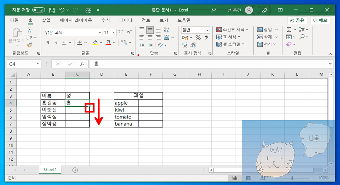
Task: Click the AutoSum sigma icon
Action: [289, 30]
